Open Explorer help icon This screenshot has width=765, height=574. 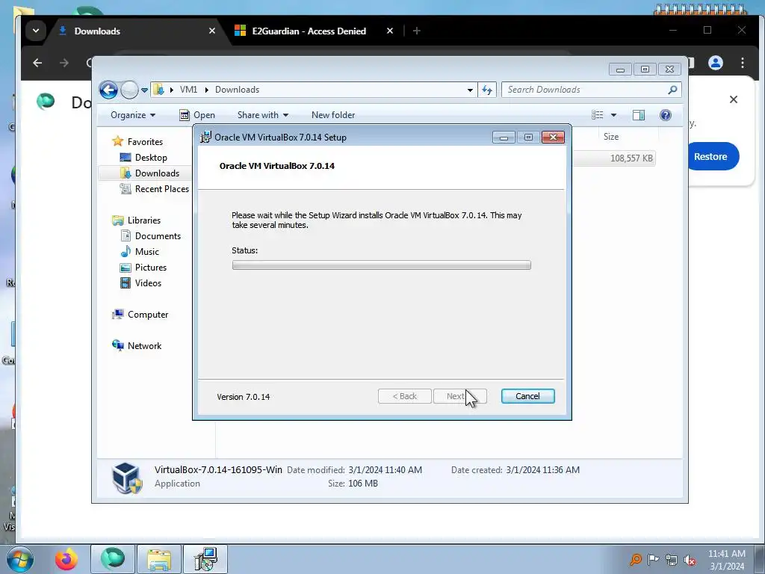[x=666, y=115]
